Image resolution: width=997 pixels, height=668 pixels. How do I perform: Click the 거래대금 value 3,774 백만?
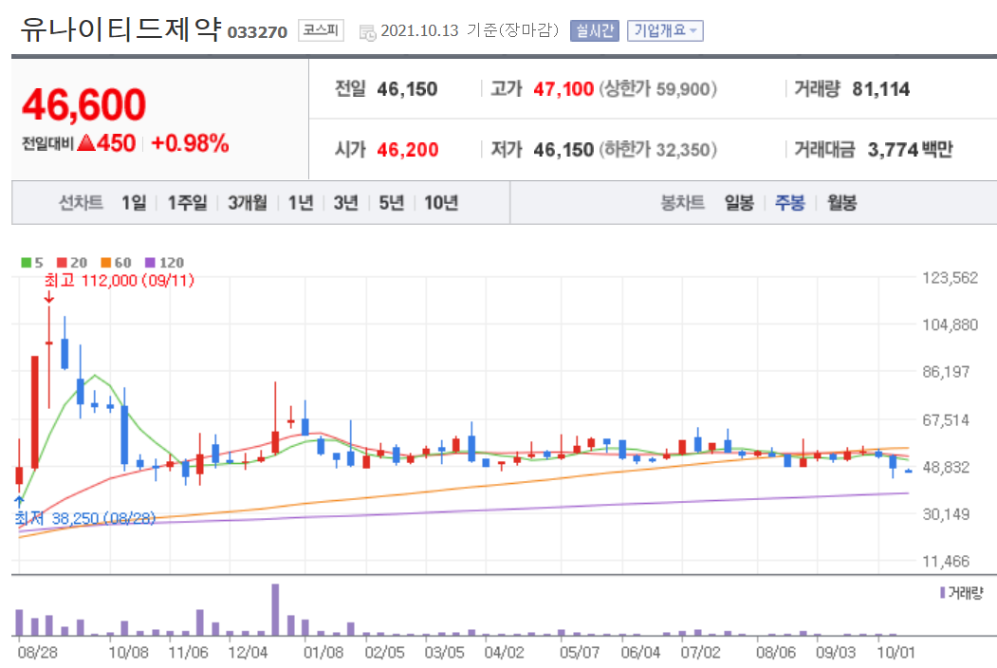[x=911, y=150]
